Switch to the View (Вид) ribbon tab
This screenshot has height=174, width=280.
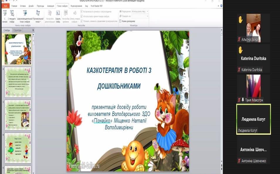[86, 6]
